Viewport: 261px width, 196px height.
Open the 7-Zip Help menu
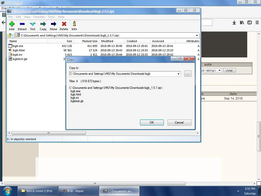pyautogui.click(x=61, y=17)
